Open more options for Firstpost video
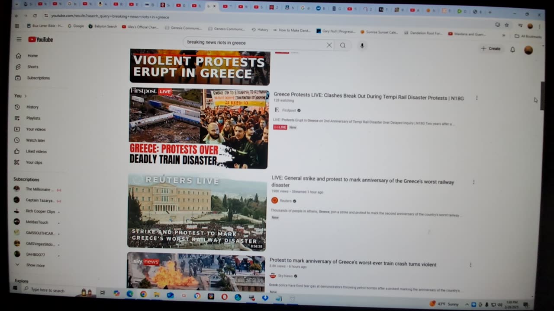 click(477, 98)
